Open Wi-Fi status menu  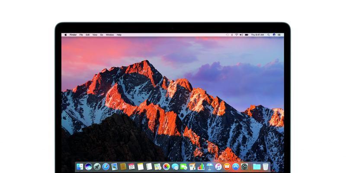tap(237, 35)
